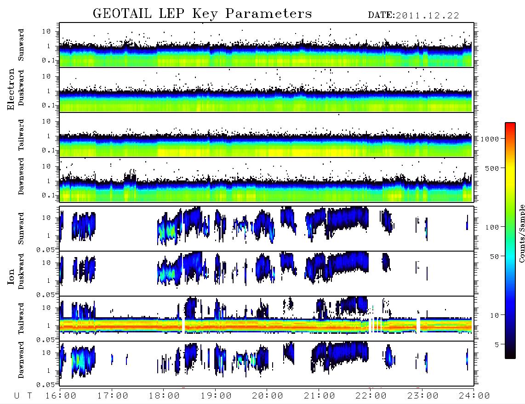
Task: Select the 18:00 time tick label
Action: pos(165,396)
